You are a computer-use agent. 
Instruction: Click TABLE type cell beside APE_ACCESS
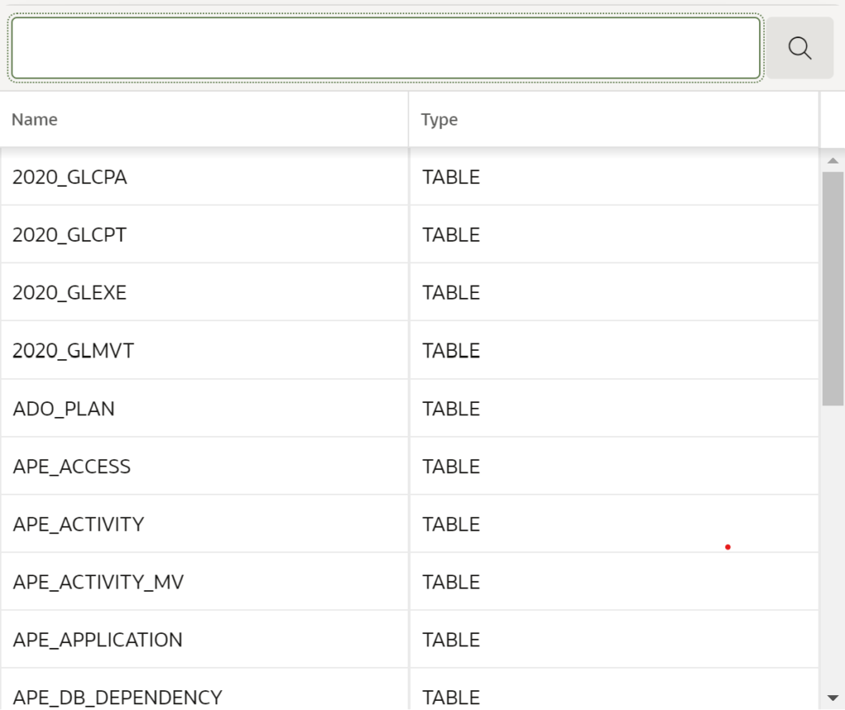click(614, 466)
